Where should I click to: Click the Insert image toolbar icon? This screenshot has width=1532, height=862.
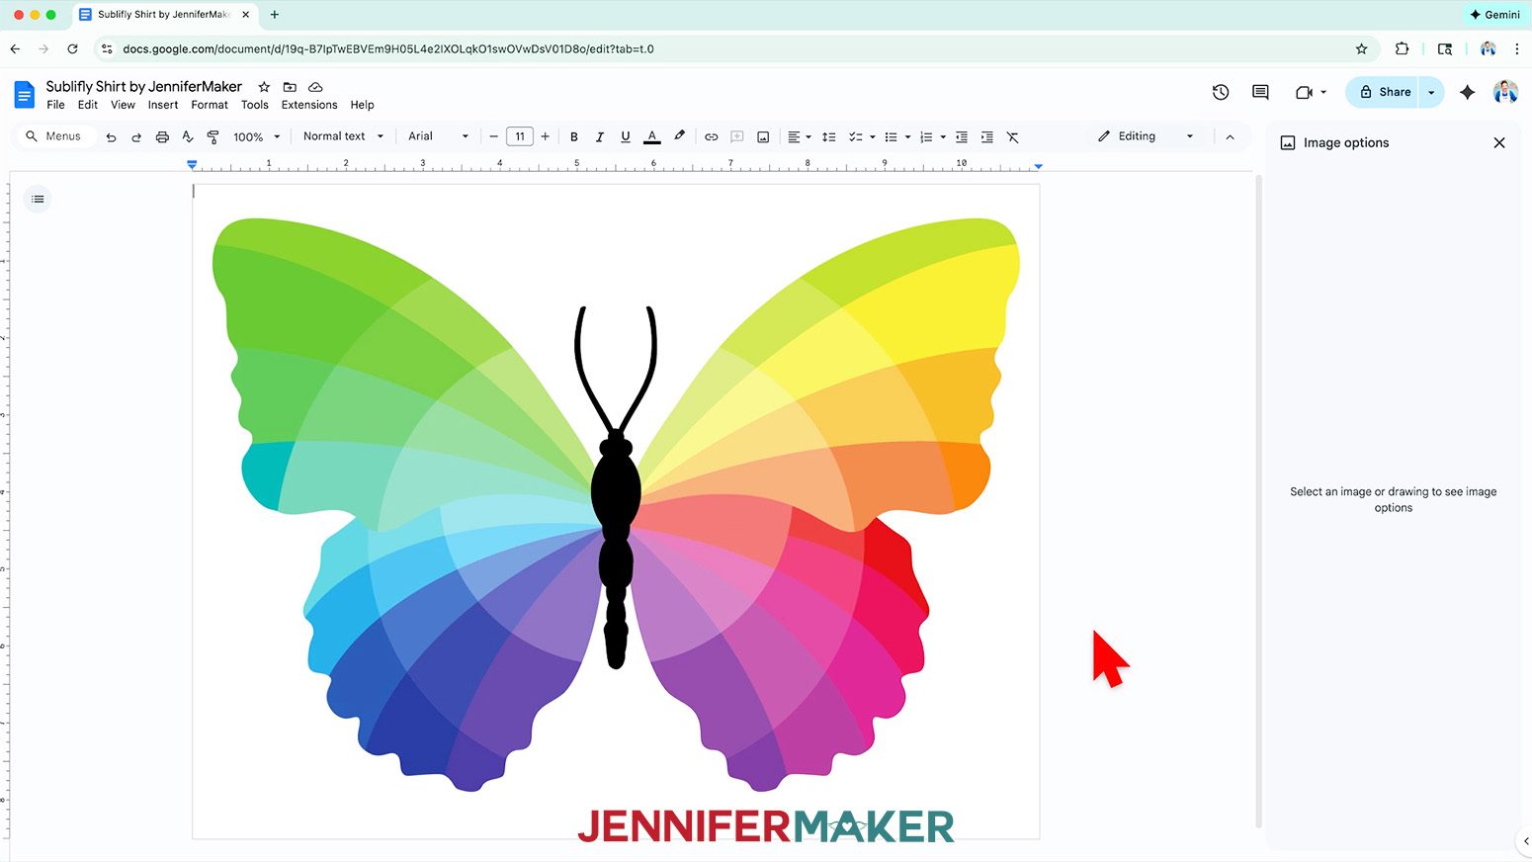click(x=763, y=137)
